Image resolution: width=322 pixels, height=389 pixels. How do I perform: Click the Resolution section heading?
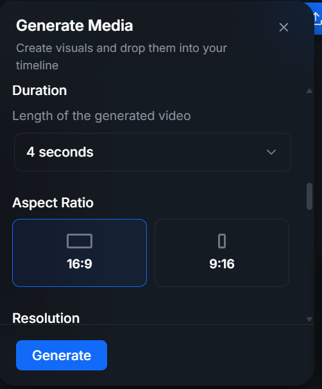coord(46,318)
